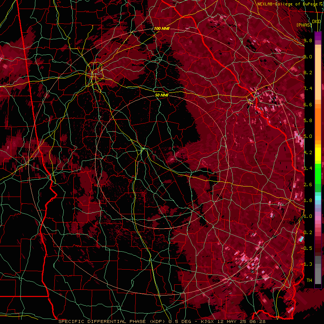Click the 1.8 value on the color scale
324x324 pixels.
point(308,201)
